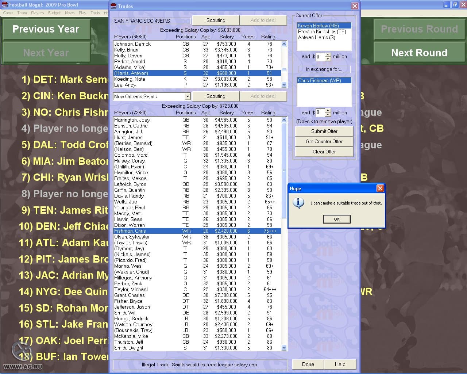
Task: Click draft pick 1) DET: Mark entry
Action: (65, 80)
